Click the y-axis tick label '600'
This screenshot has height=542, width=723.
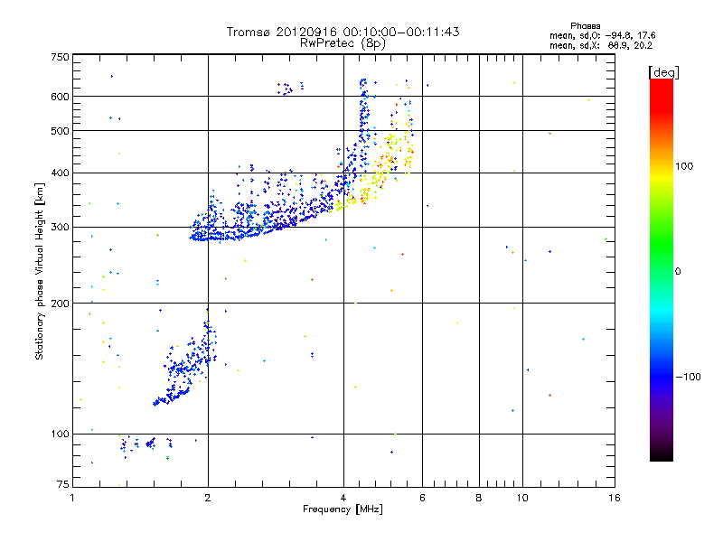tap(60, 97)
